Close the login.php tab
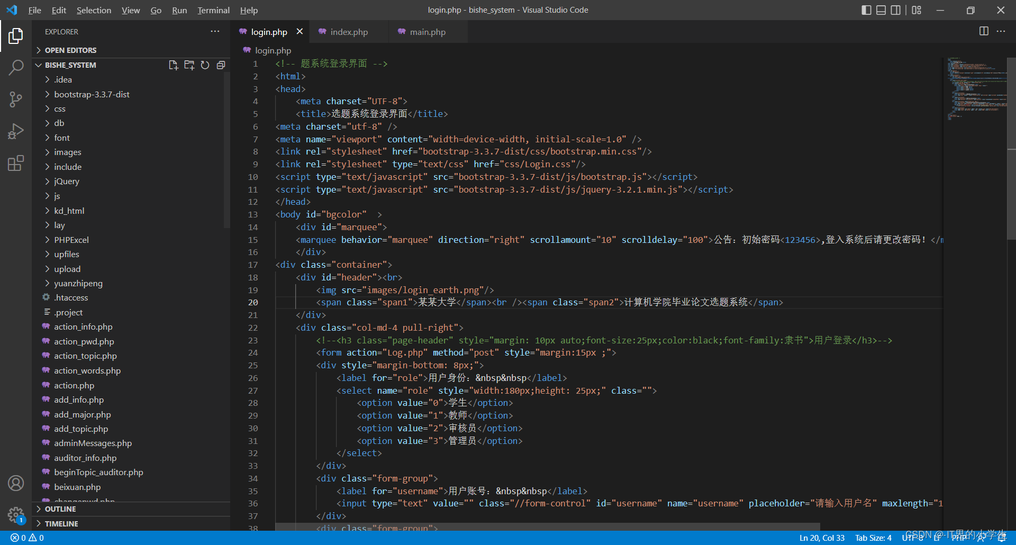 300,32
